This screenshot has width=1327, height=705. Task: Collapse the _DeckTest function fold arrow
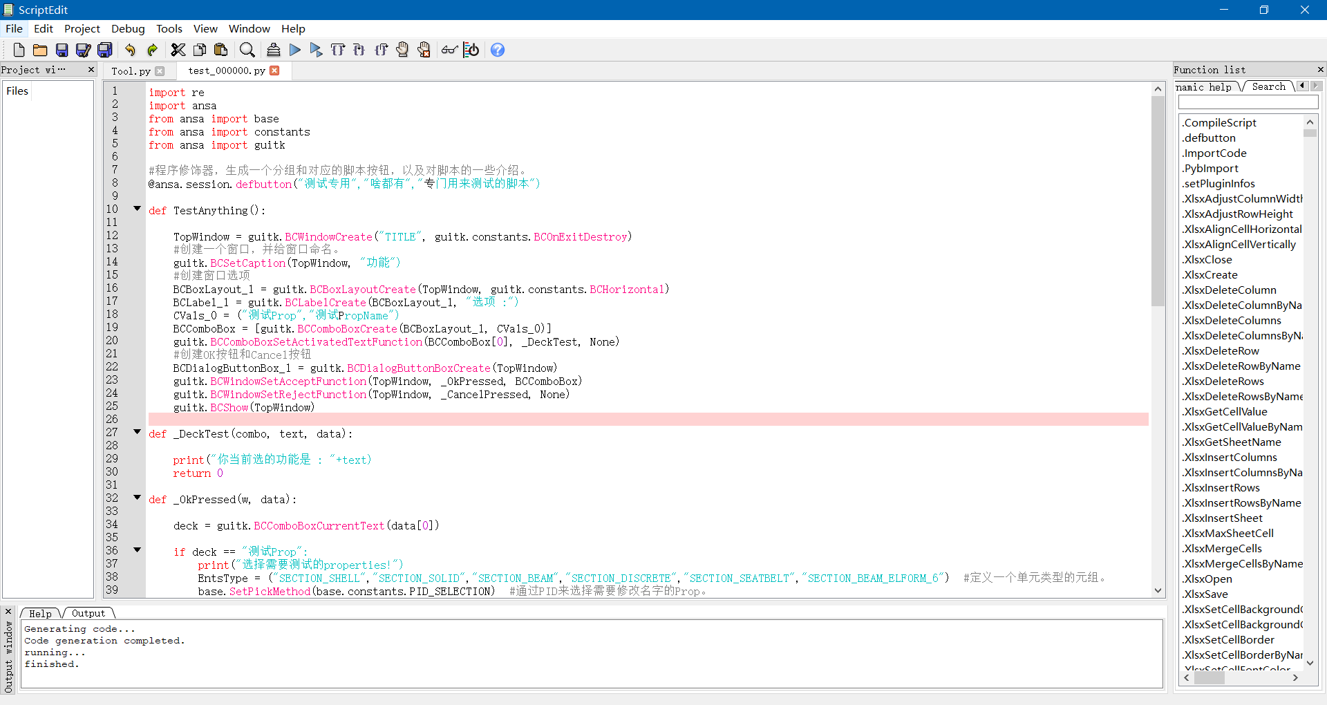(x=137, y=432)
